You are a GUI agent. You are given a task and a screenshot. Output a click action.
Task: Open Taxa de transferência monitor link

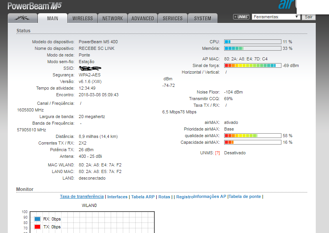tap(82, 196)
